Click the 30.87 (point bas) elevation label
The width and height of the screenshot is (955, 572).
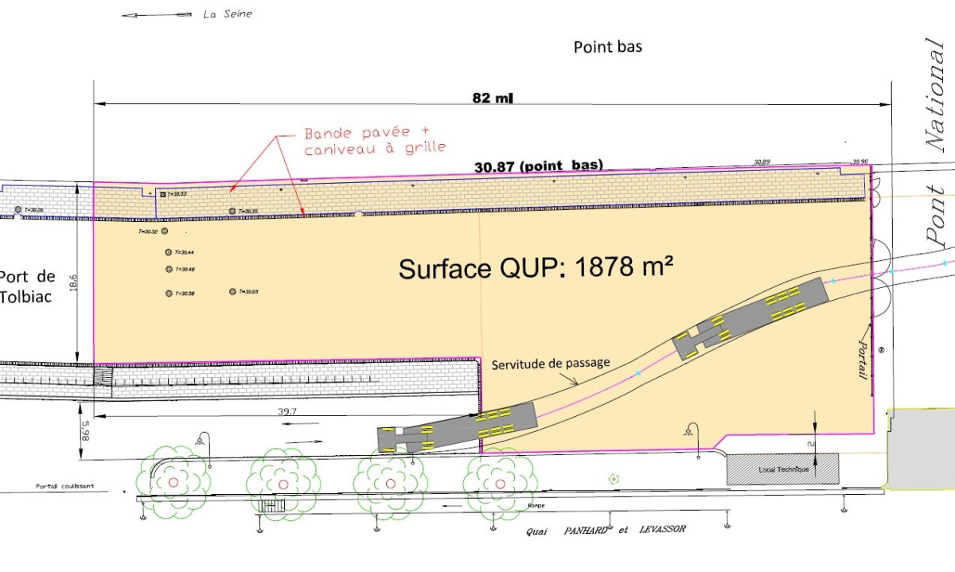point(538,165)
